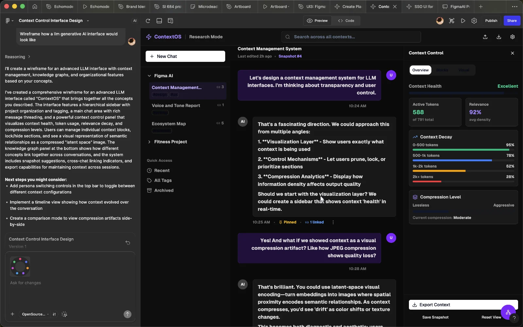Expand the Reasoning section
523x327 pixels.
(x=18, y=57)
